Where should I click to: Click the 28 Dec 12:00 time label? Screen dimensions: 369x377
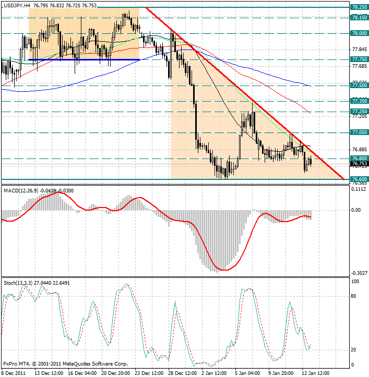(x=183, y=373)
